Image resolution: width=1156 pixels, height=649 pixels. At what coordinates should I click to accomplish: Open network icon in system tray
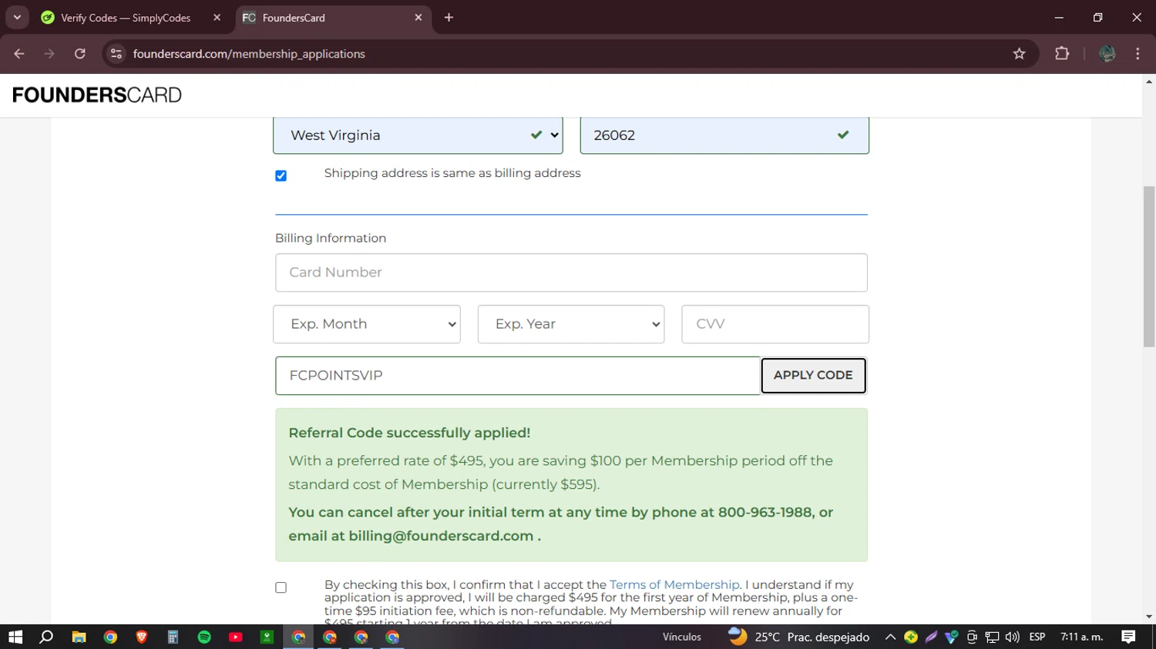(x=992, y=637)
